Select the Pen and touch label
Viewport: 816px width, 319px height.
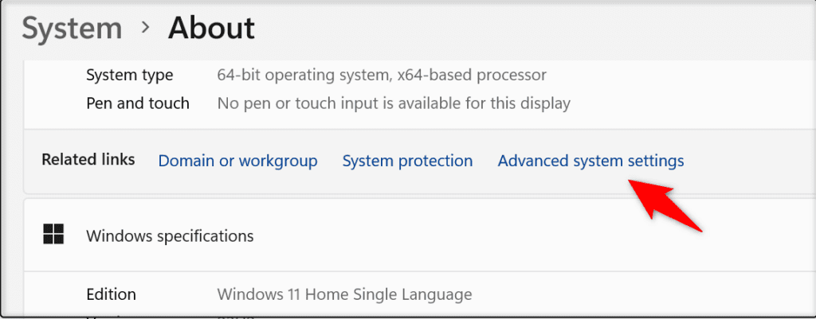tap(138, 103)
